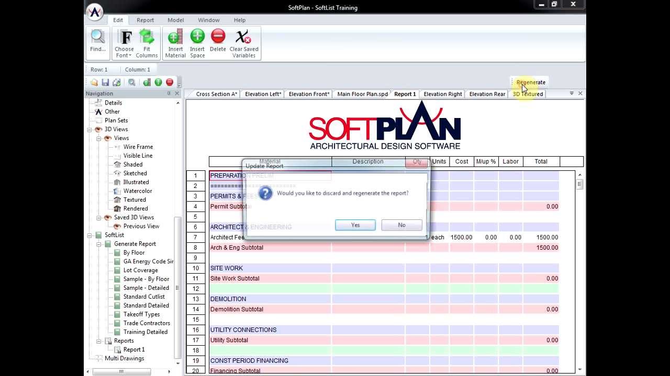This screenshot has width=670, height=376.
Task: Select Sketched view in tree
Action: [x=135, y=173]
